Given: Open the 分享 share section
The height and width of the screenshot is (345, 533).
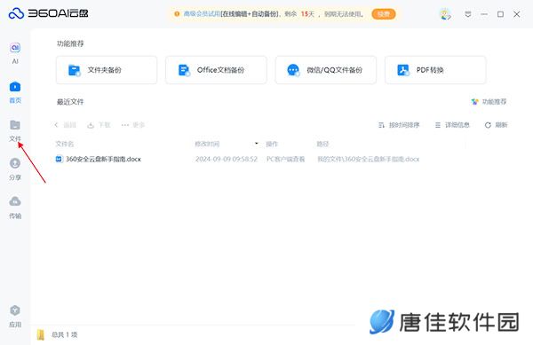Looking at the screenshot, I should coord(15,169).
